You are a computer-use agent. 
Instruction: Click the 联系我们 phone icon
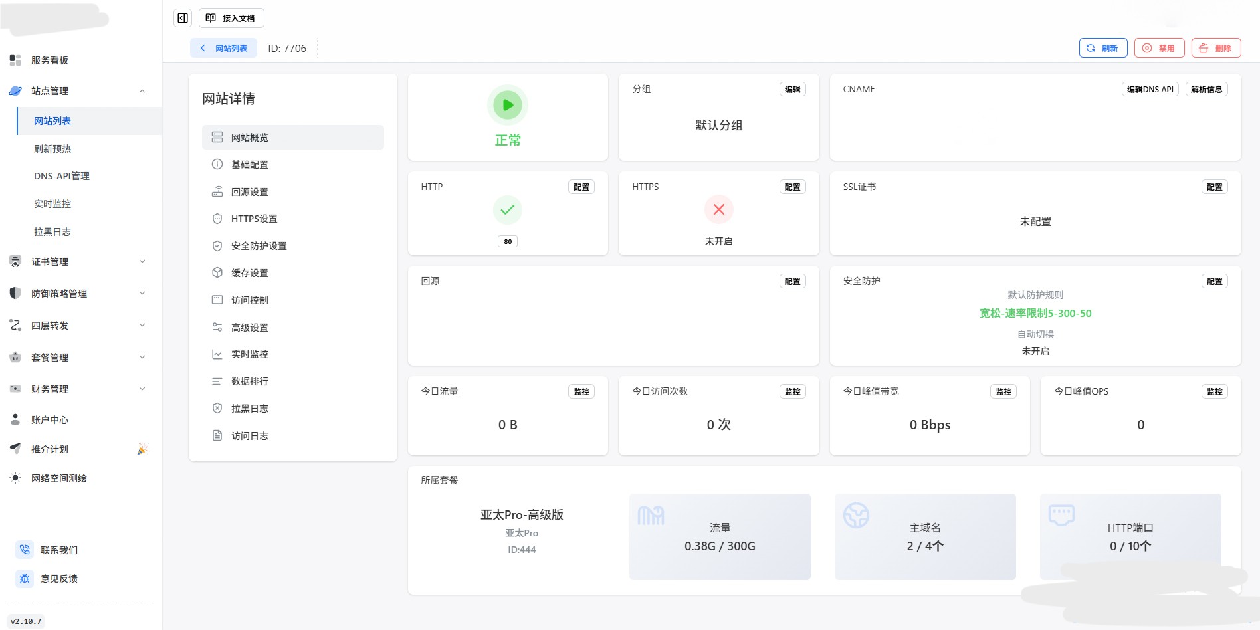(x=25, y=550)
